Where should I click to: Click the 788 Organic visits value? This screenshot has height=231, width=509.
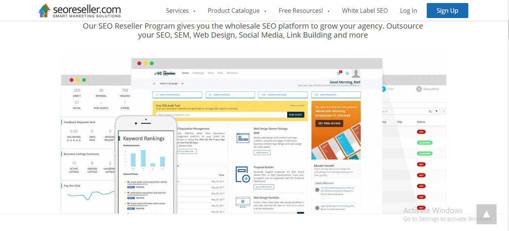point(125,90)
